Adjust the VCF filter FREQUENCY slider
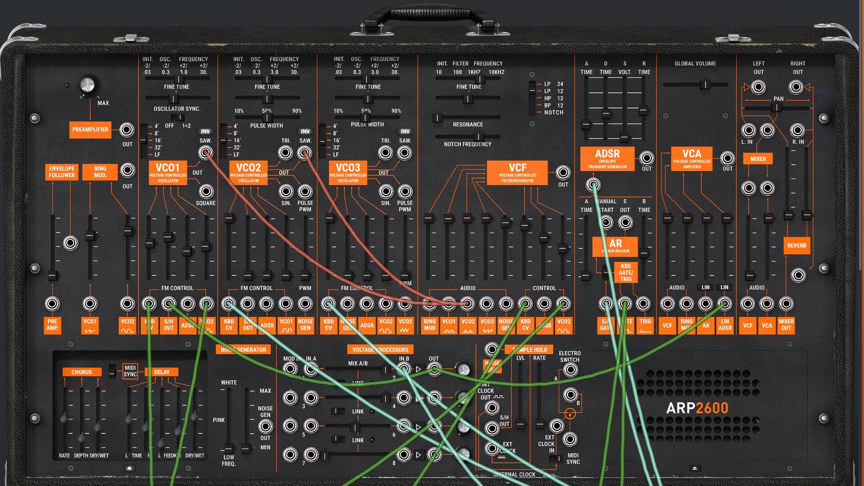Viewport: 864px width, 486px height. [480, 80]
